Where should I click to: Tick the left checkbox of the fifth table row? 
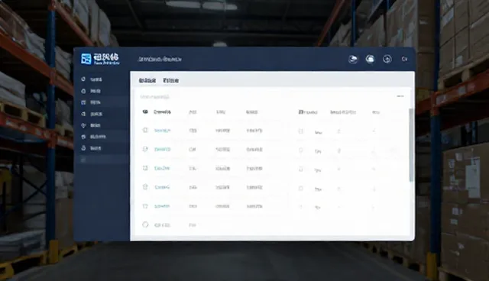(145, 206)
